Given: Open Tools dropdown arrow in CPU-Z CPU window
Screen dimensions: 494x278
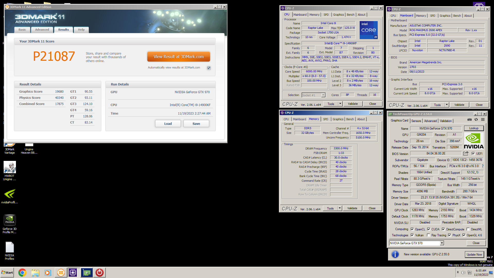Looking at the screenshot, I should [x=340, y=104].
